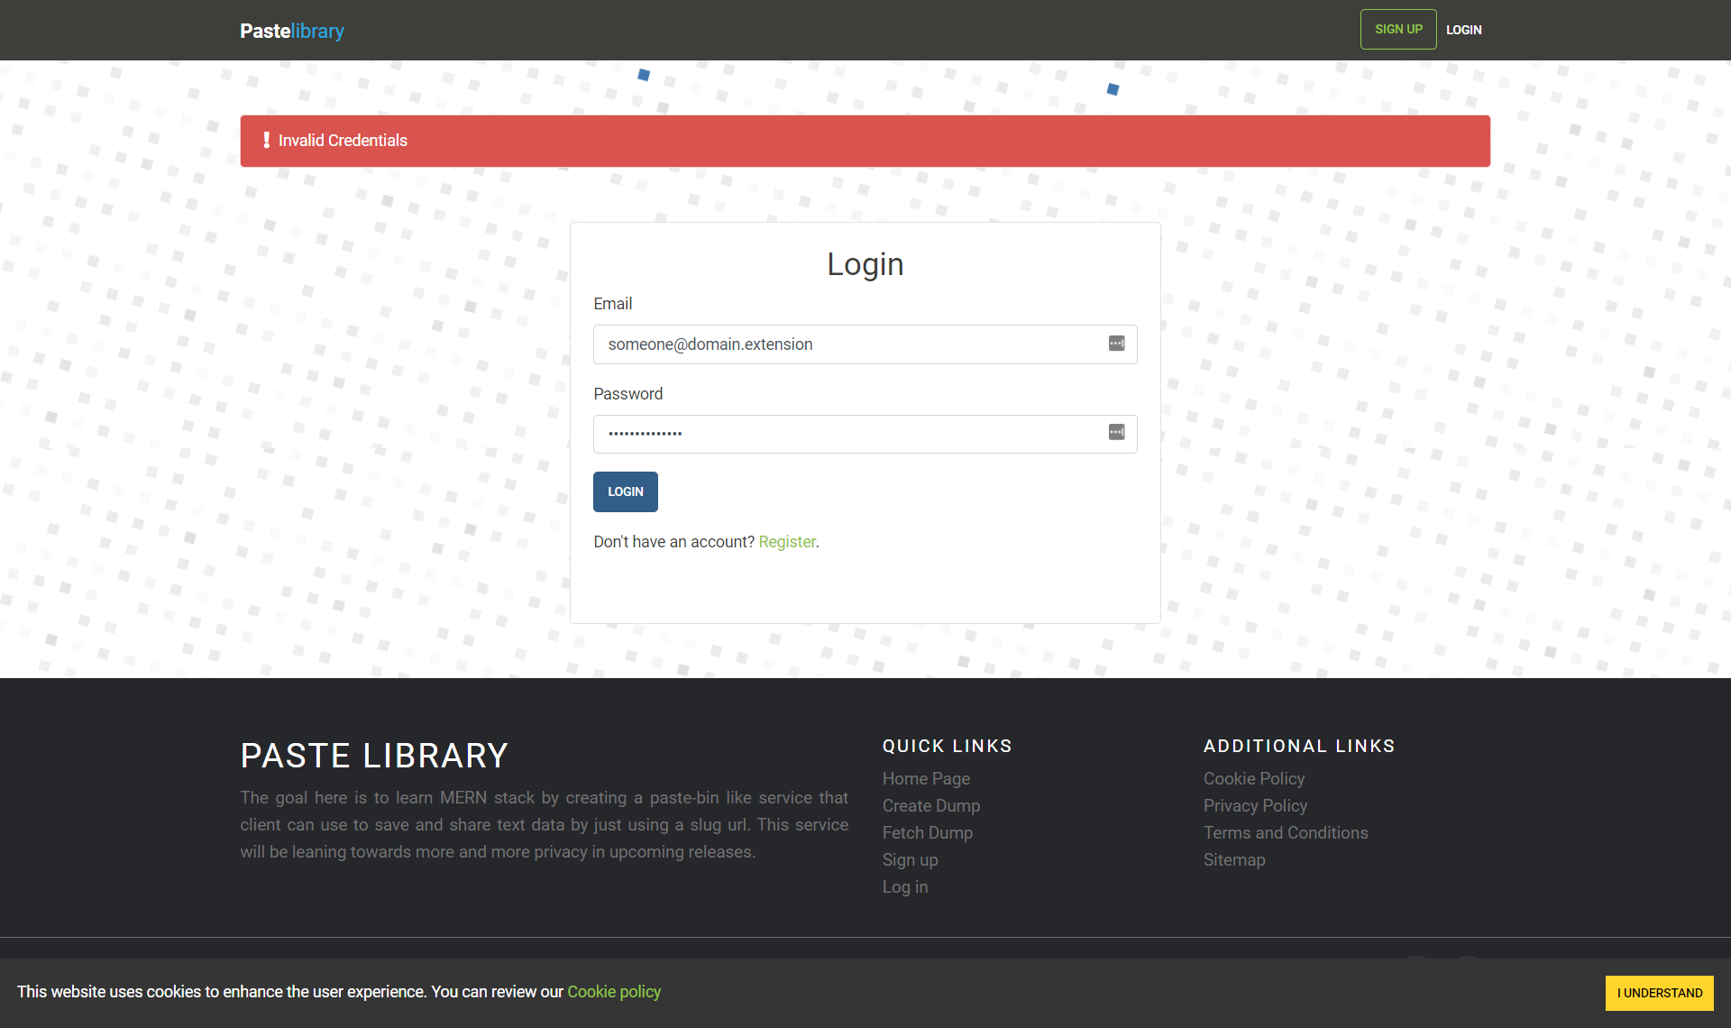Image resolution: width=1731 pixels, height=1028 pixels.
Task: Submit with the blue LOGIN button
Action: pyautogui.click(x=625, y=491)
